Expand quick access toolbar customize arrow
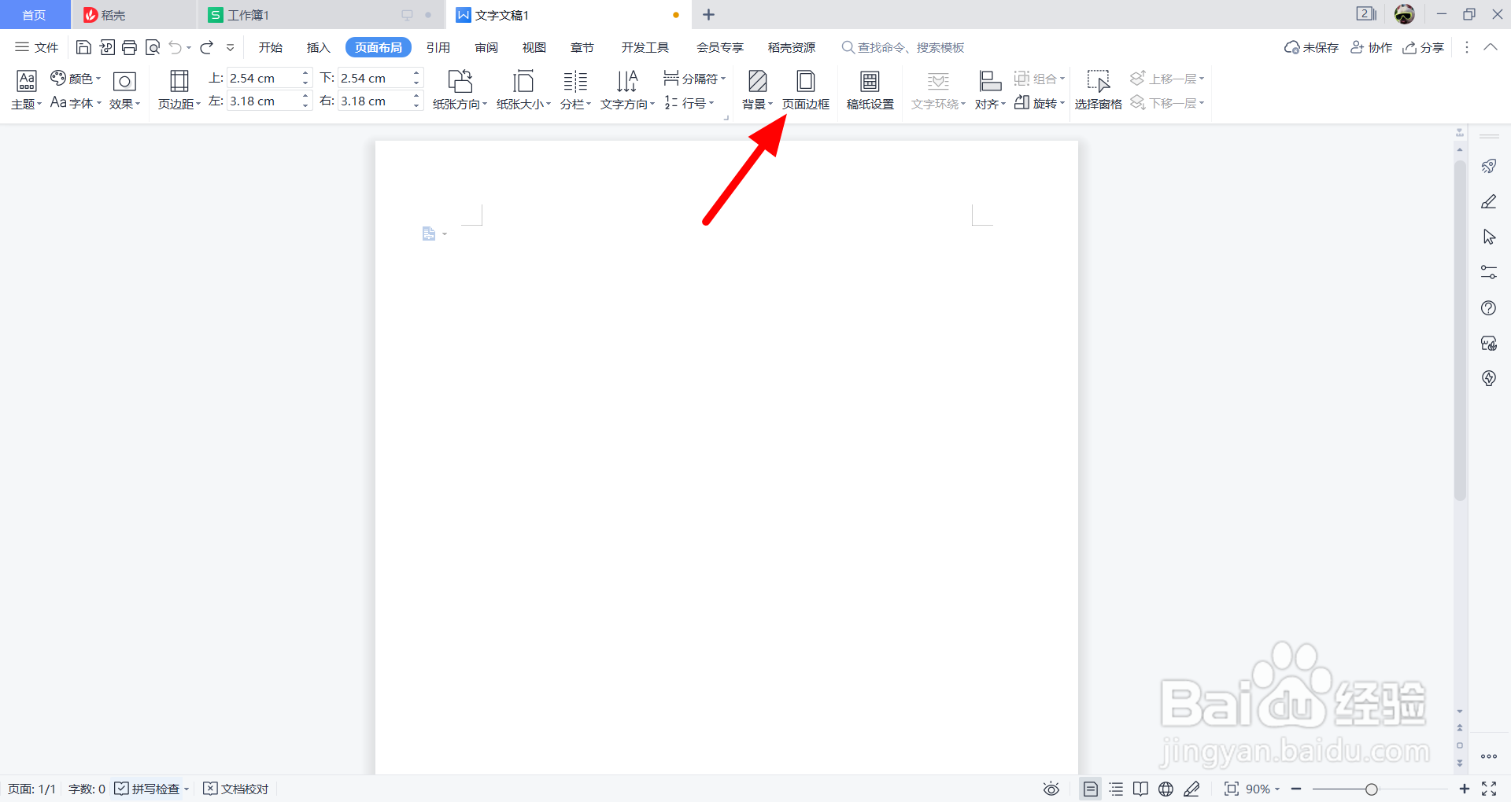The image size is (1511, 802). coord(231,47)
